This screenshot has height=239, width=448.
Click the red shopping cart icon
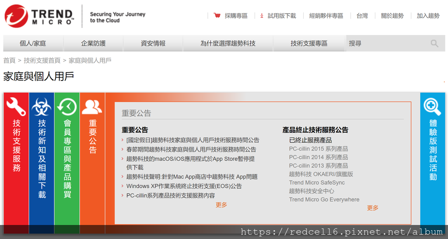point(217,15)
